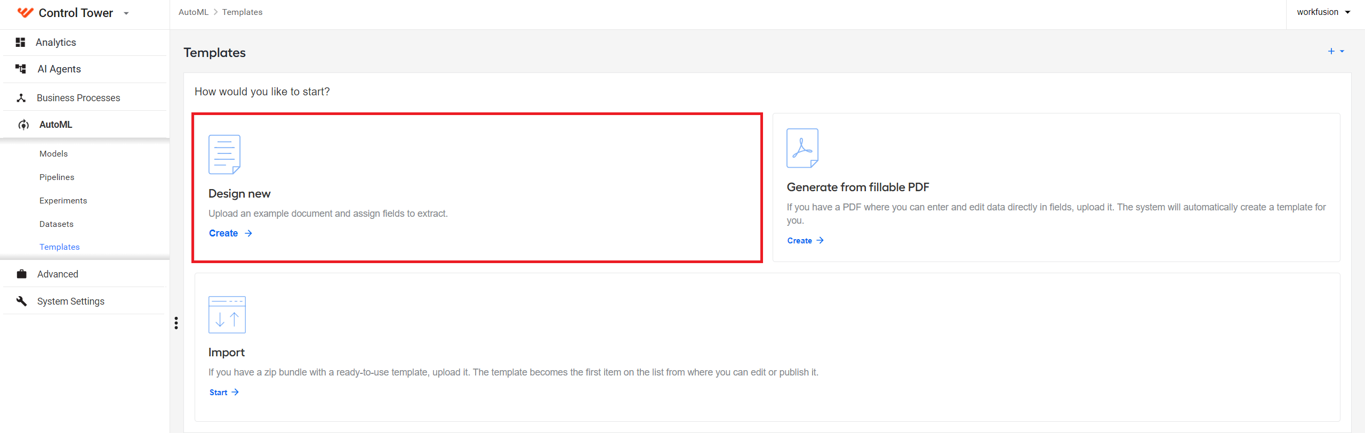1365x433 pixels.
Task: Click the Design new document icon
Action: coord(224,154)
